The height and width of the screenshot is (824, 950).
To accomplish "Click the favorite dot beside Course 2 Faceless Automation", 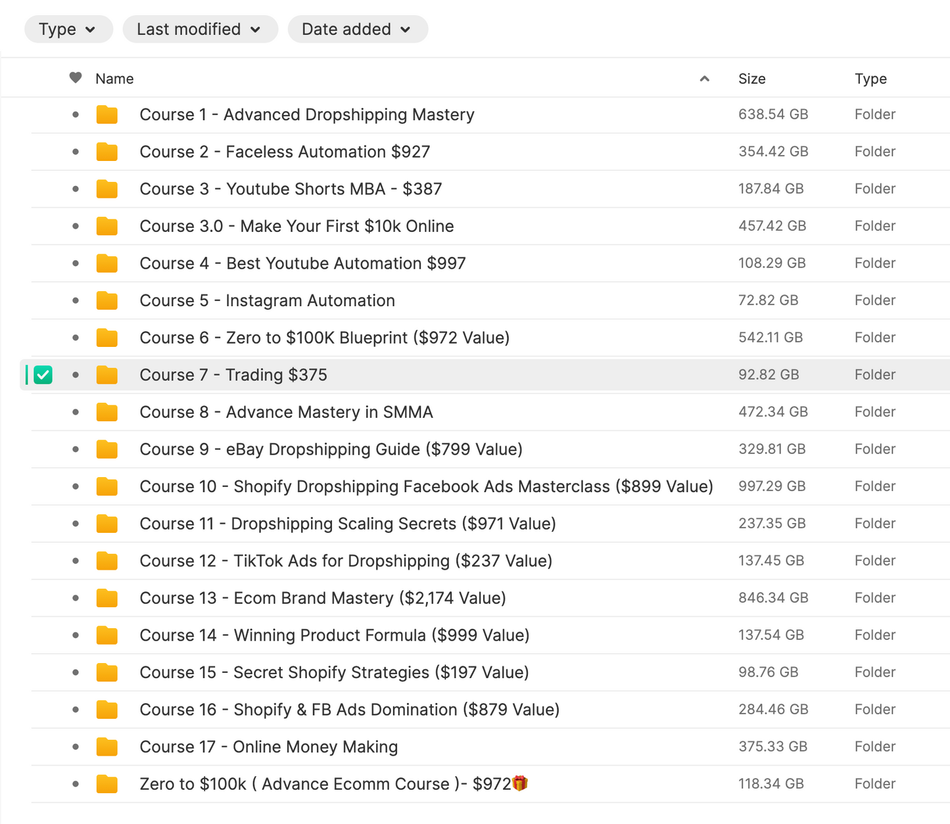I will (76, 152).
